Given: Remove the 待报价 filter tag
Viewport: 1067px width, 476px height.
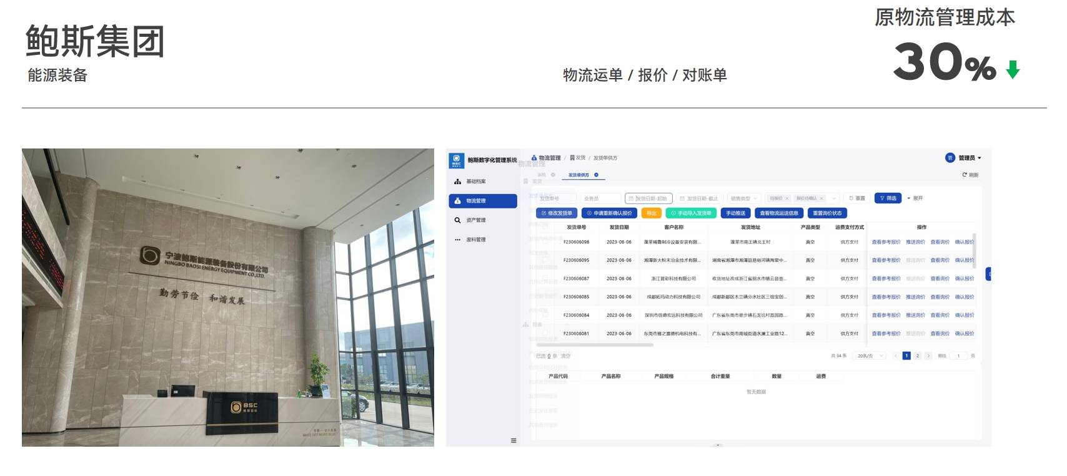Looking at the screenshot, I should (x=787, y=198).
